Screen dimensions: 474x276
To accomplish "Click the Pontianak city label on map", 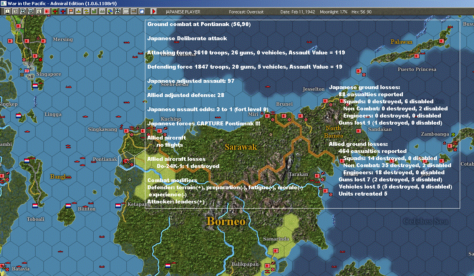I will tap(105, 159).
